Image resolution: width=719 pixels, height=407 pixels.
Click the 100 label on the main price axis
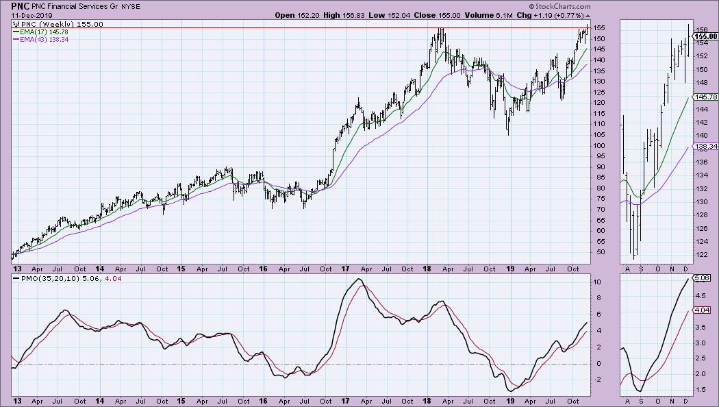click(x=599, y=146)
